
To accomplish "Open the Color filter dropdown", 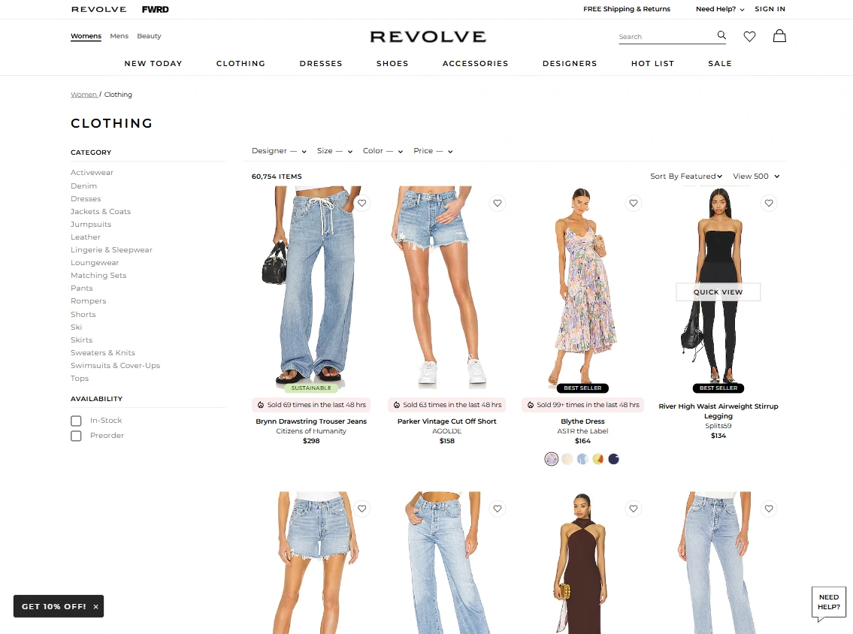I will [x=383, y=151].
